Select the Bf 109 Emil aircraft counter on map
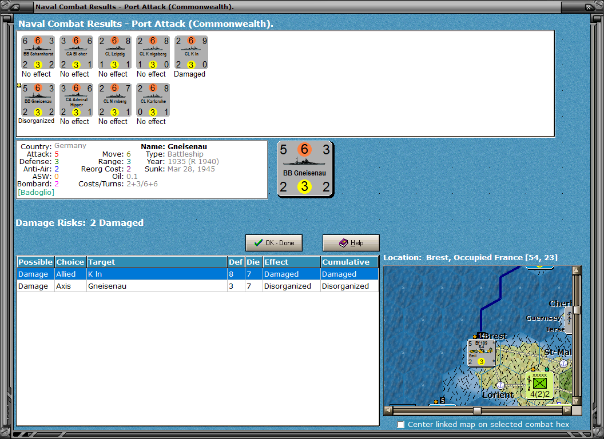This screenshot has height=439, width=604. (x=480, y=353)
